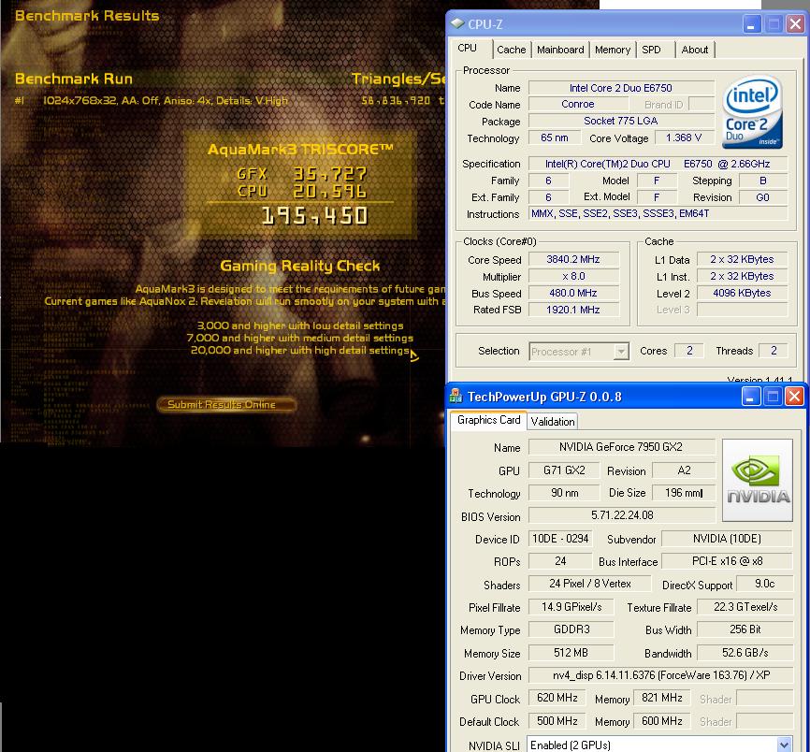Screen dimensions: 810x752
Task: Click the Intel Core 2 Duo logo
Action: point(753,112)
